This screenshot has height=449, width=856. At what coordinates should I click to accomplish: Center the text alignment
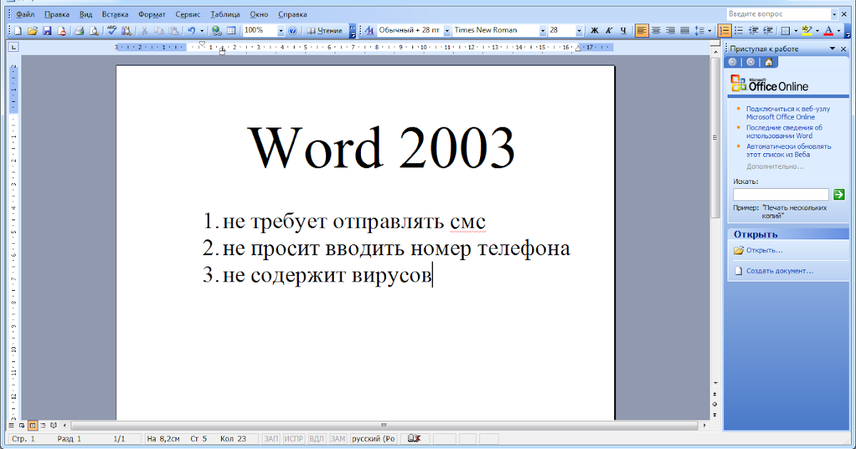pyautogui.click(x=656, y=31)
